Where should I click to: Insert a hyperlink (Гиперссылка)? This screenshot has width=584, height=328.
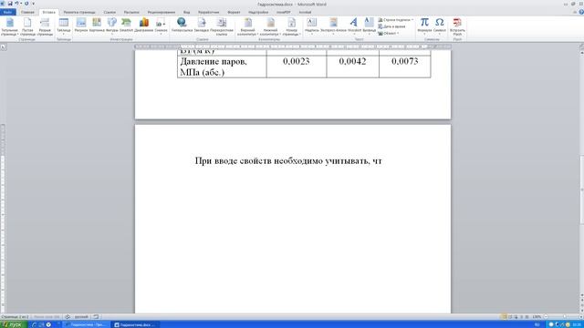pyautogui.click(x=182, y=26)
